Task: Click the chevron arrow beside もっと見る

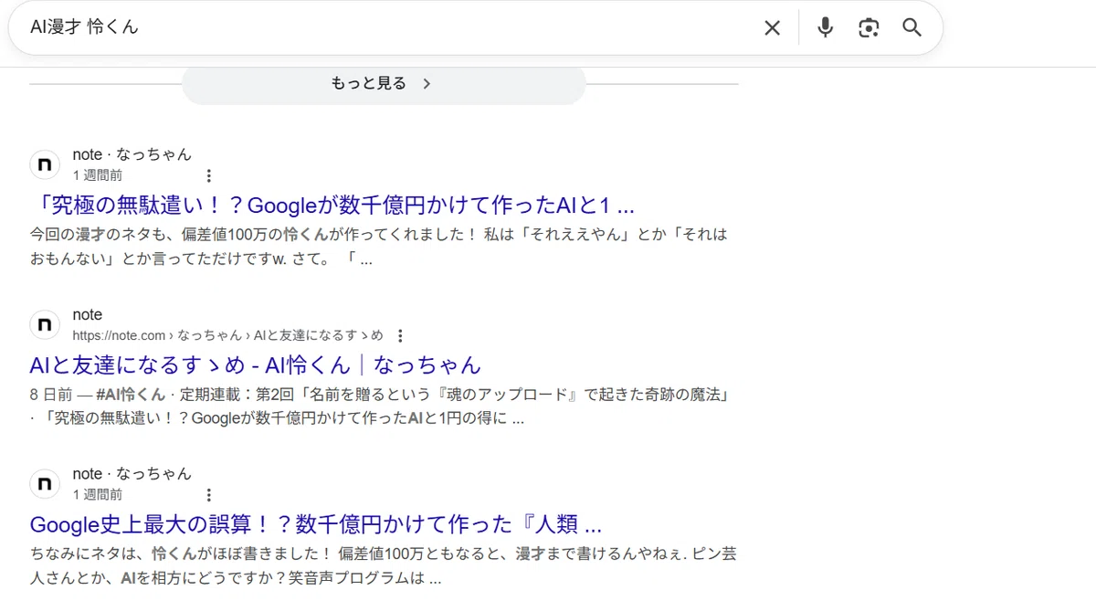Action: tap(427, 84)
